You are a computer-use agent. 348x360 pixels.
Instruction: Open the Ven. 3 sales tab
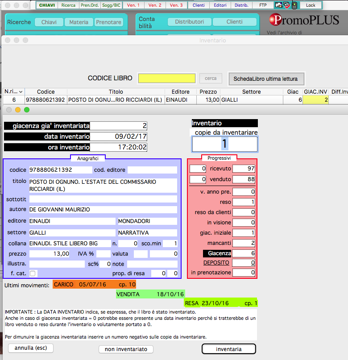176,5
